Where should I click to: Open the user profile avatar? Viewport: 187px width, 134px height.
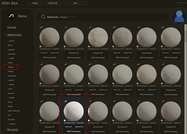tap(179, 17)
